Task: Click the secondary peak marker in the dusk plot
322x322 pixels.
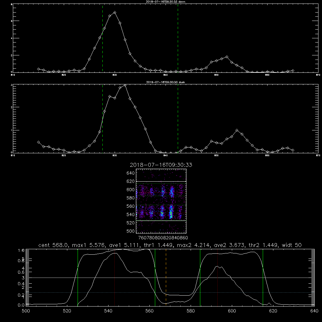Action: [237, 130]
